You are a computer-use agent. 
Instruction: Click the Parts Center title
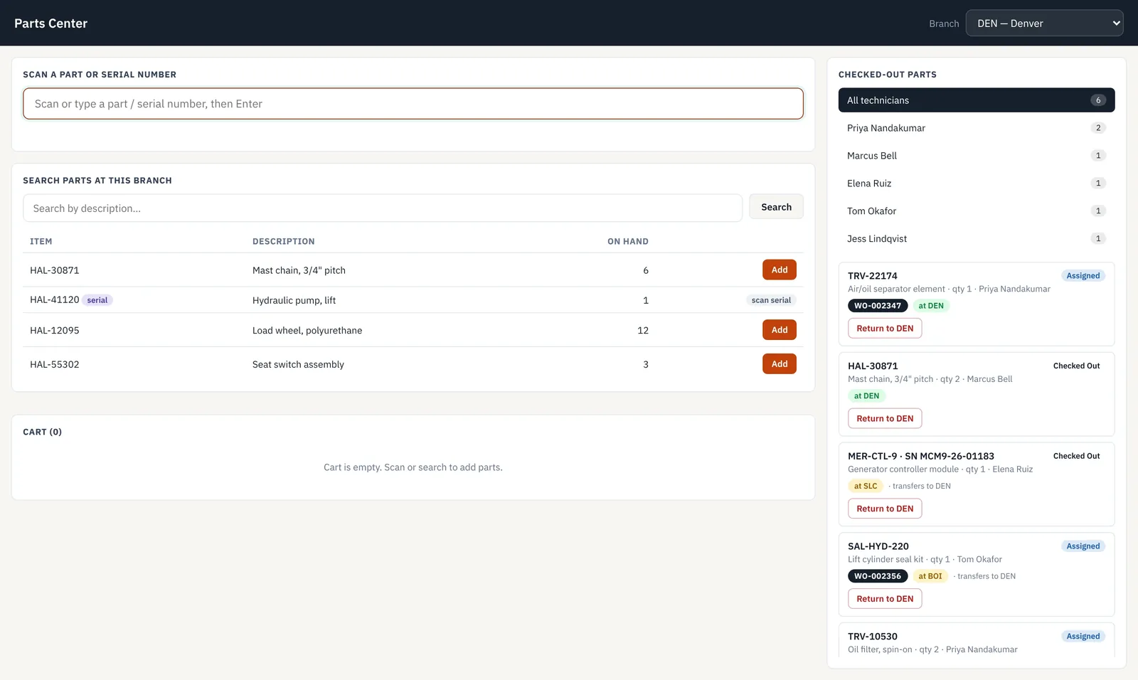(50, 23)
